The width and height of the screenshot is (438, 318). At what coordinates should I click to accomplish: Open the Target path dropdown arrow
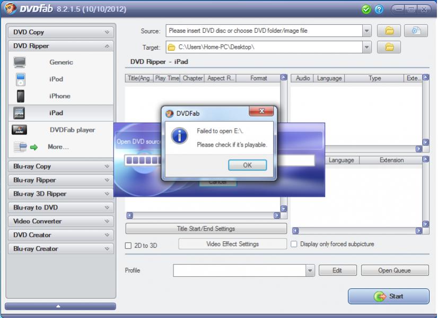(x=367, y=48)
